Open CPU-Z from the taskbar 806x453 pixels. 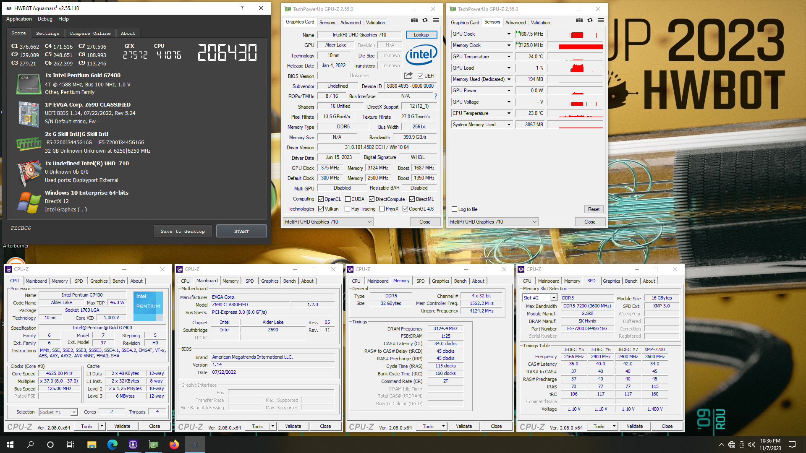click(x=133, y=445)
